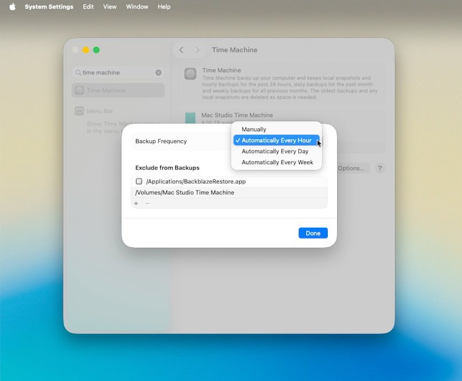Open the Window menu
The width and height of the screenshot is (462, 381).
coord(137,7)
